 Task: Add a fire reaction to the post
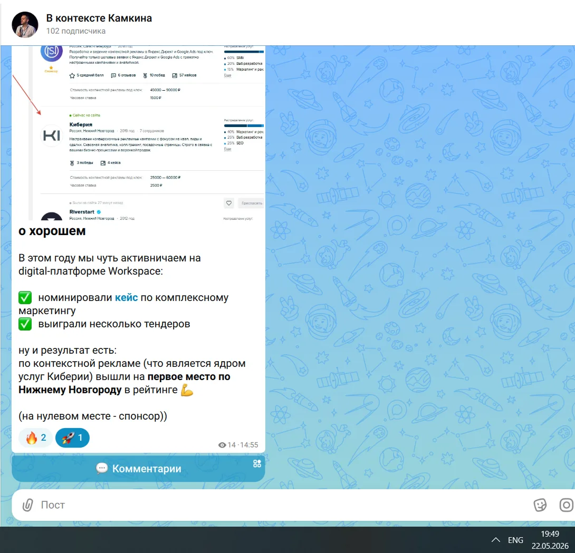[x=35, y=438]
